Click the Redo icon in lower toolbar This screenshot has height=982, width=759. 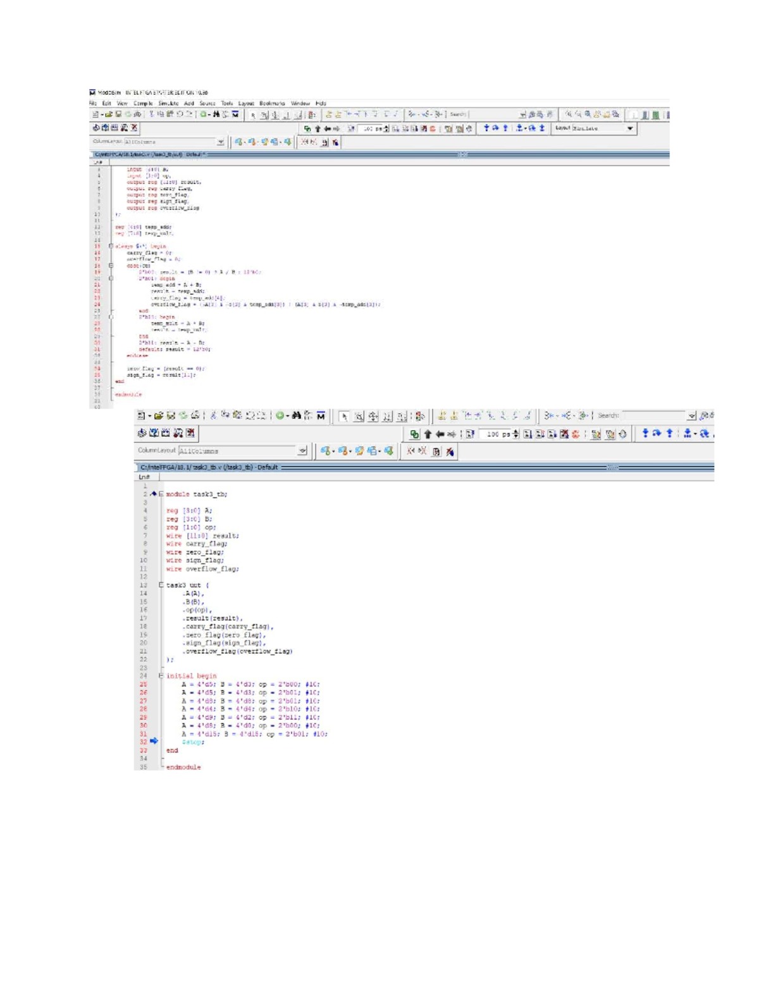coord(261,416)
